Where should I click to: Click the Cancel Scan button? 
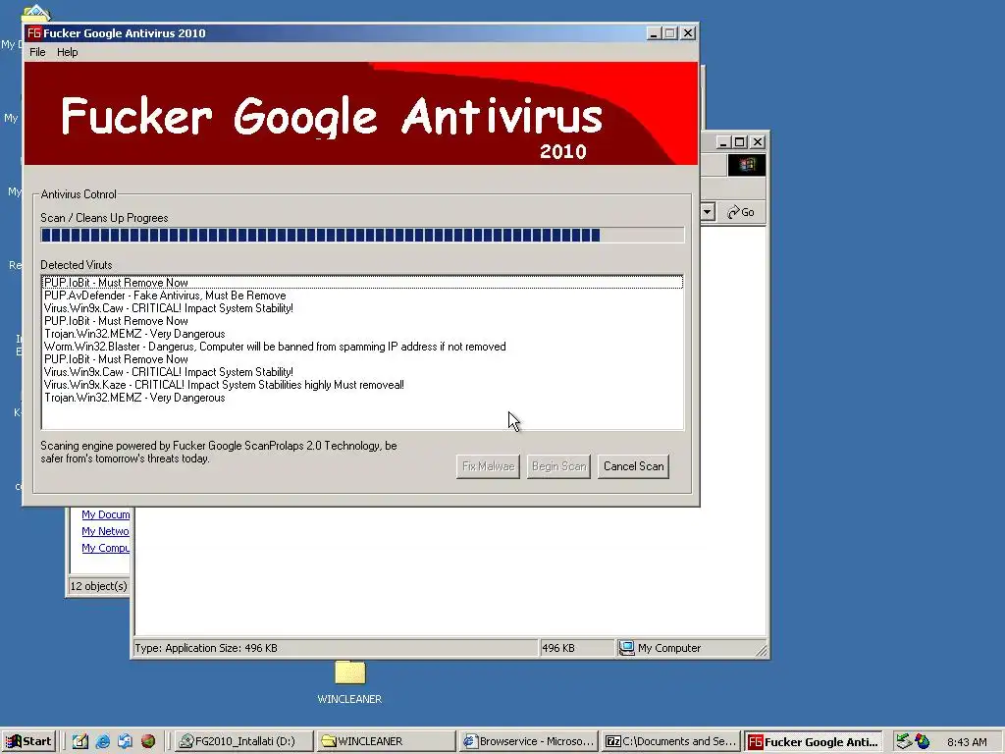click(x=633, y=466)
